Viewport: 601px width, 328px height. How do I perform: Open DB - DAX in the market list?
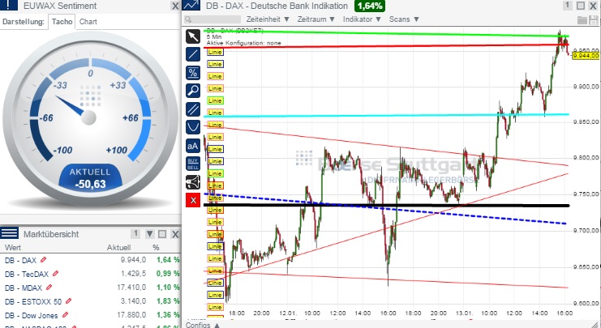point(21,260)
